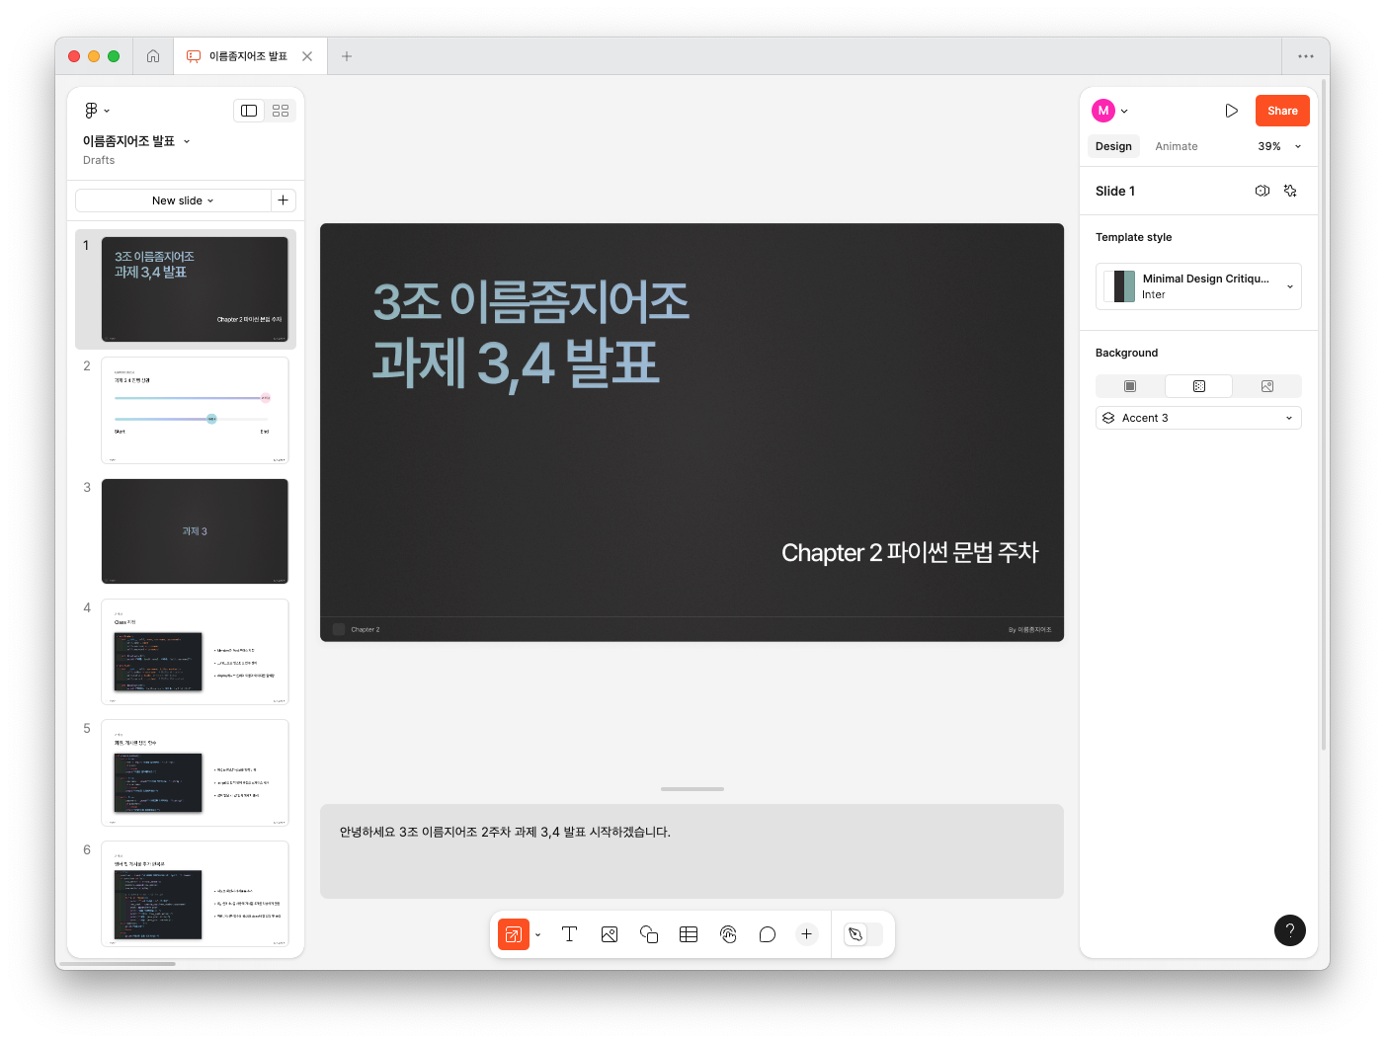Select the Interactive elements tool
1385x1043 pixels.
[728, 934]
